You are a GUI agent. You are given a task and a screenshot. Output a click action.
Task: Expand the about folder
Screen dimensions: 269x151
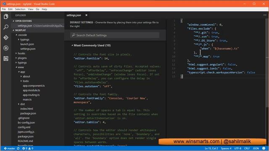[x=21, y=76]
